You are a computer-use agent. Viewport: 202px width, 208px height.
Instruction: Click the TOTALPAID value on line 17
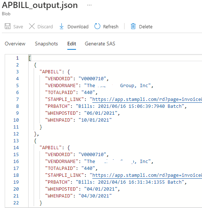tap(88, 168)
